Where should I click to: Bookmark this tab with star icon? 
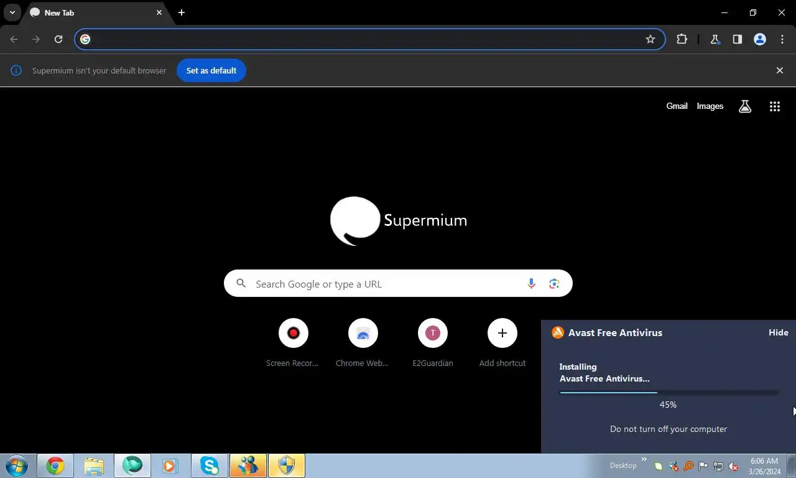click(650, 39)
